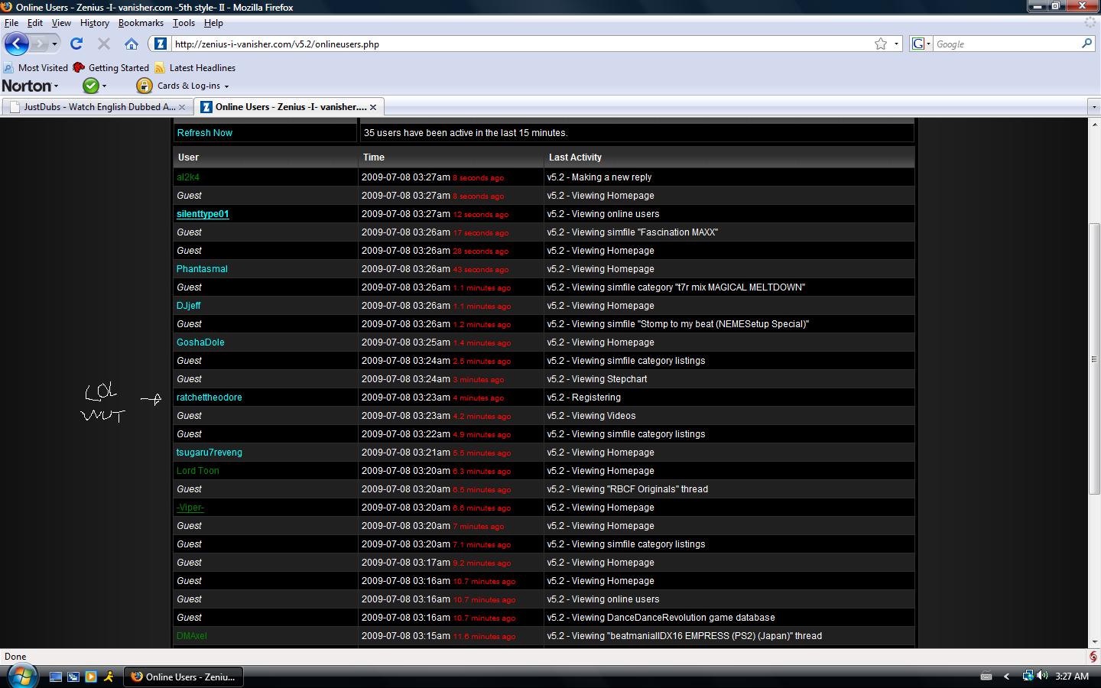Image resolution: width=1101 pixels, height=688 pixels.
Task: Open the Edit menu
Action: [x=35, y=23]
